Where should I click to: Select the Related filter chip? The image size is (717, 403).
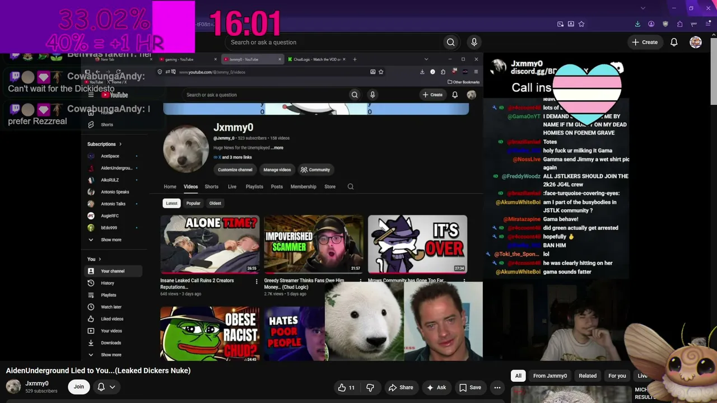coord(588,376)
